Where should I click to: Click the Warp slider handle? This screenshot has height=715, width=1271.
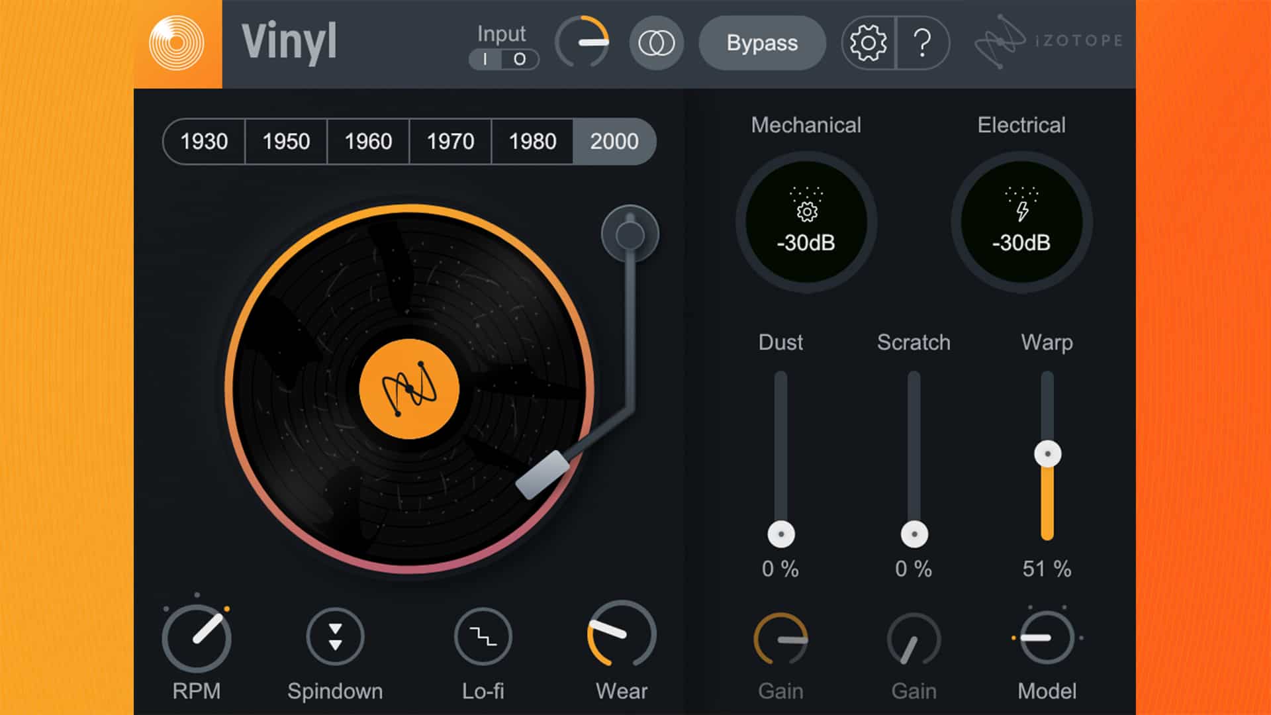point(1047,454)
